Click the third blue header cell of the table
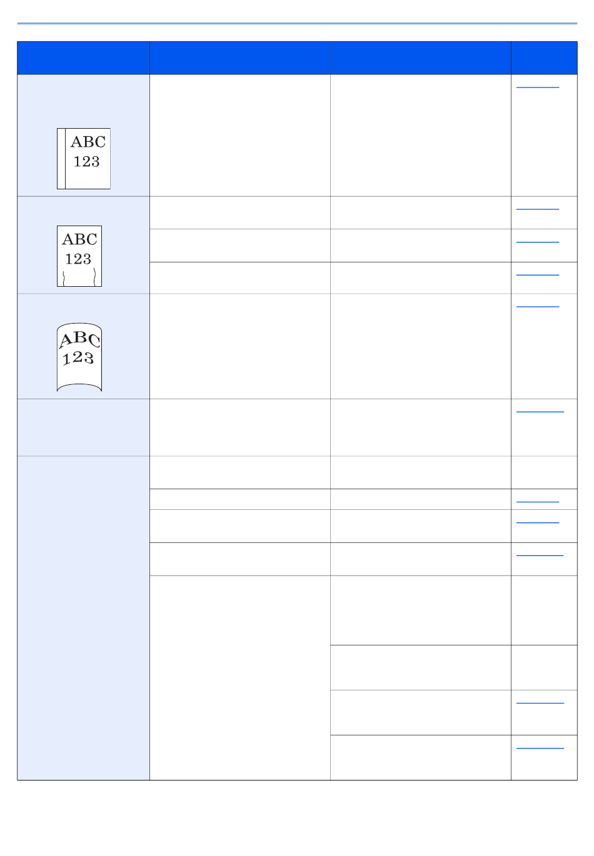The height and width of the screenshot is (856, 594). tap(421, 58)
